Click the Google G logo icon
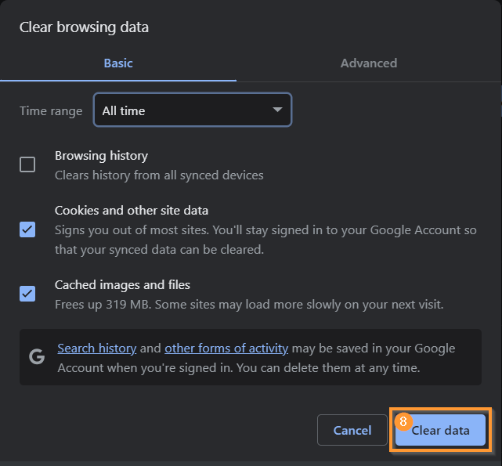Viewport: 502px width, 466px height. 37,357
